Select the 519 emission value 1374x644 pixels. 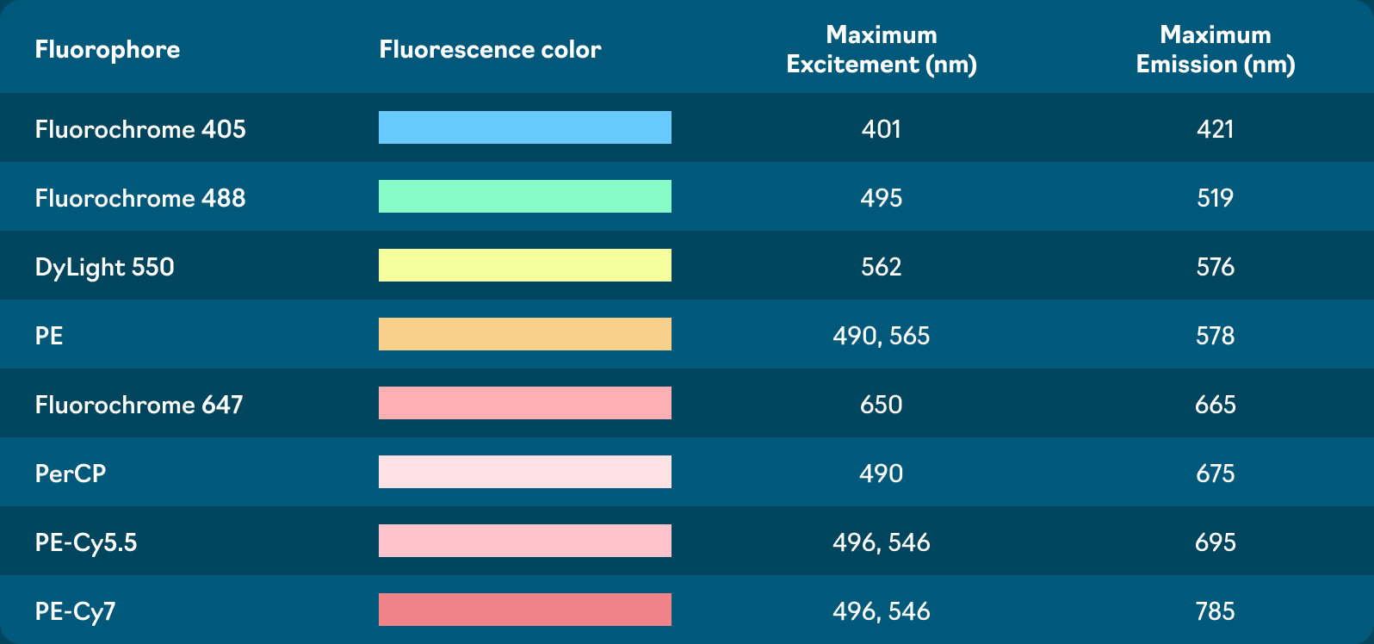pos(1215,198)
